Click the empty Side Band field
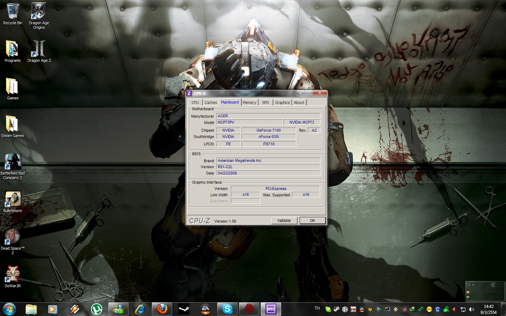This screenshot has width=506, height=316. pos(246,201)
